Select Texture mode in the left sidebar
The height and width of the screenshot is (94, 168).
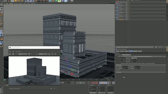tap(2, 12)
